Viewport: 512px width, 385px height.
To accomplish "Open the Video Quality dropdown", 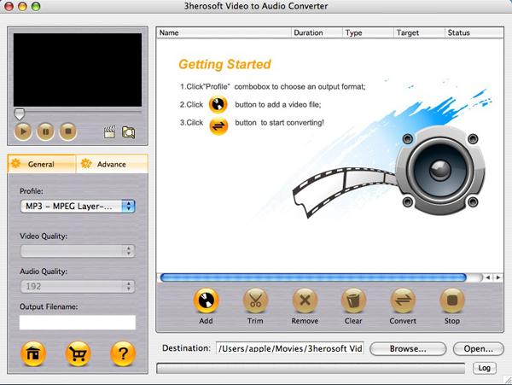I will coord(78,251).
